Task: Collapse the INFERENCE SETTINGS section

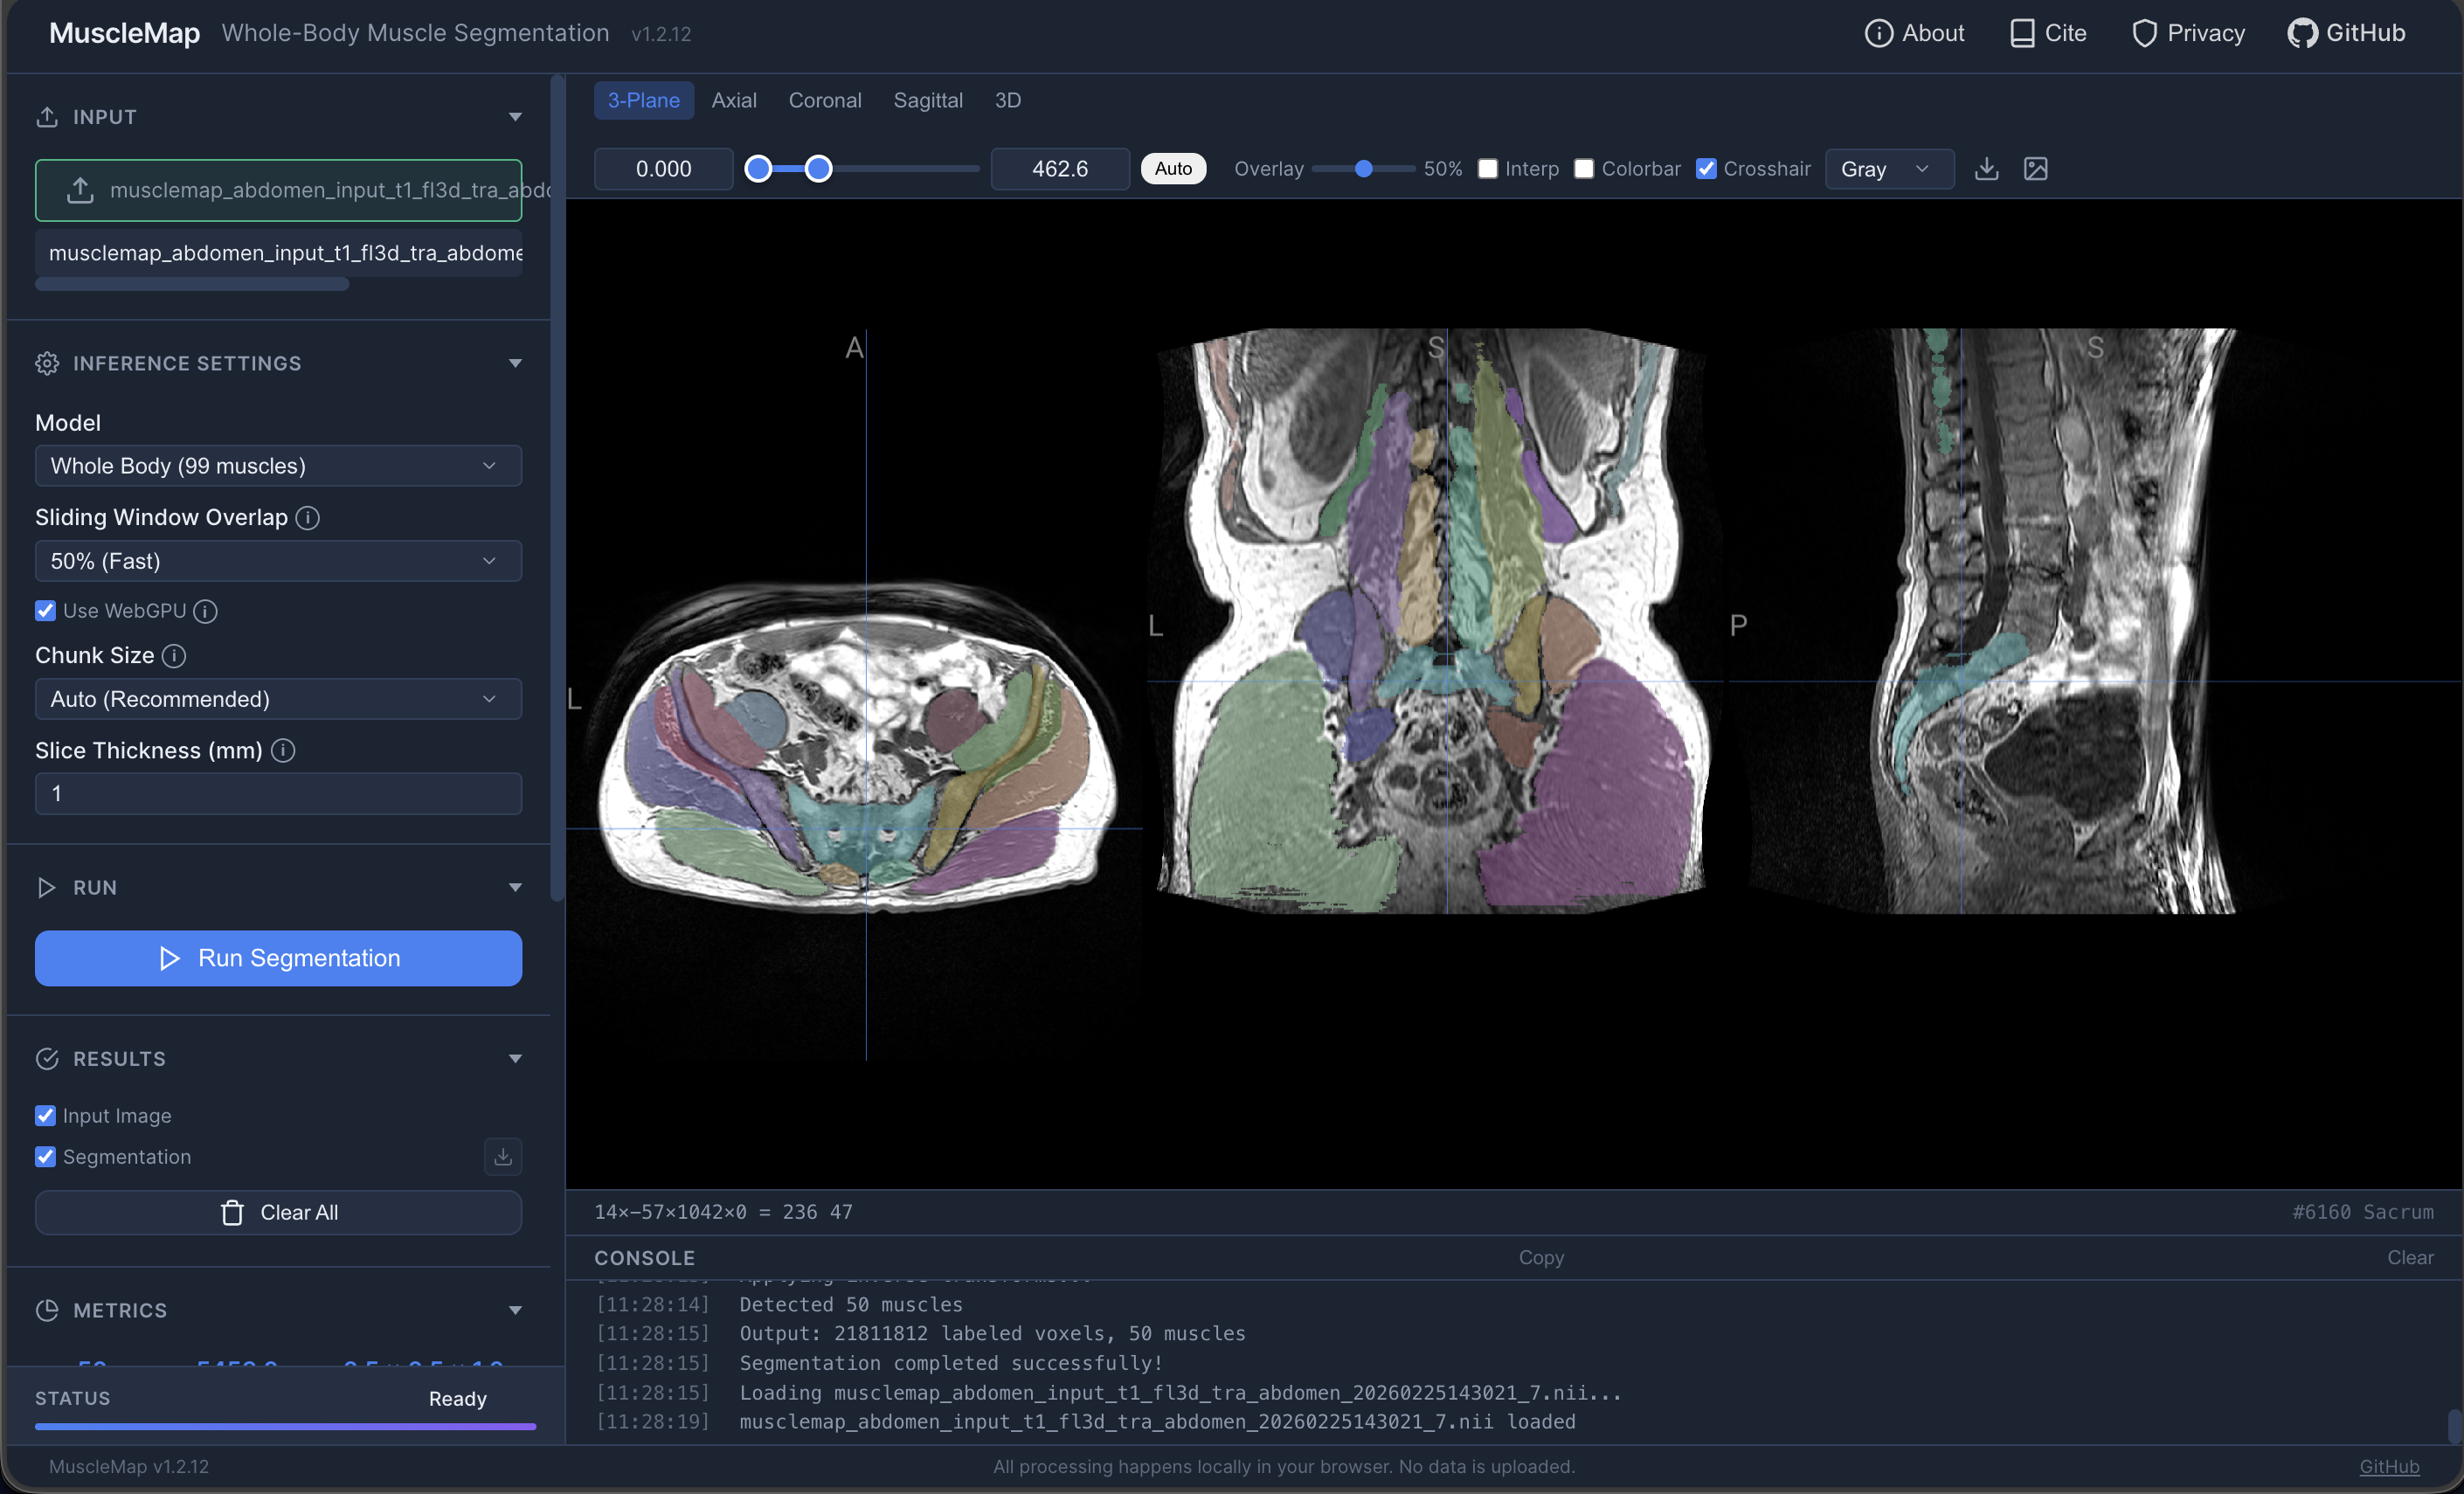Action: click(x=515, y=362)
